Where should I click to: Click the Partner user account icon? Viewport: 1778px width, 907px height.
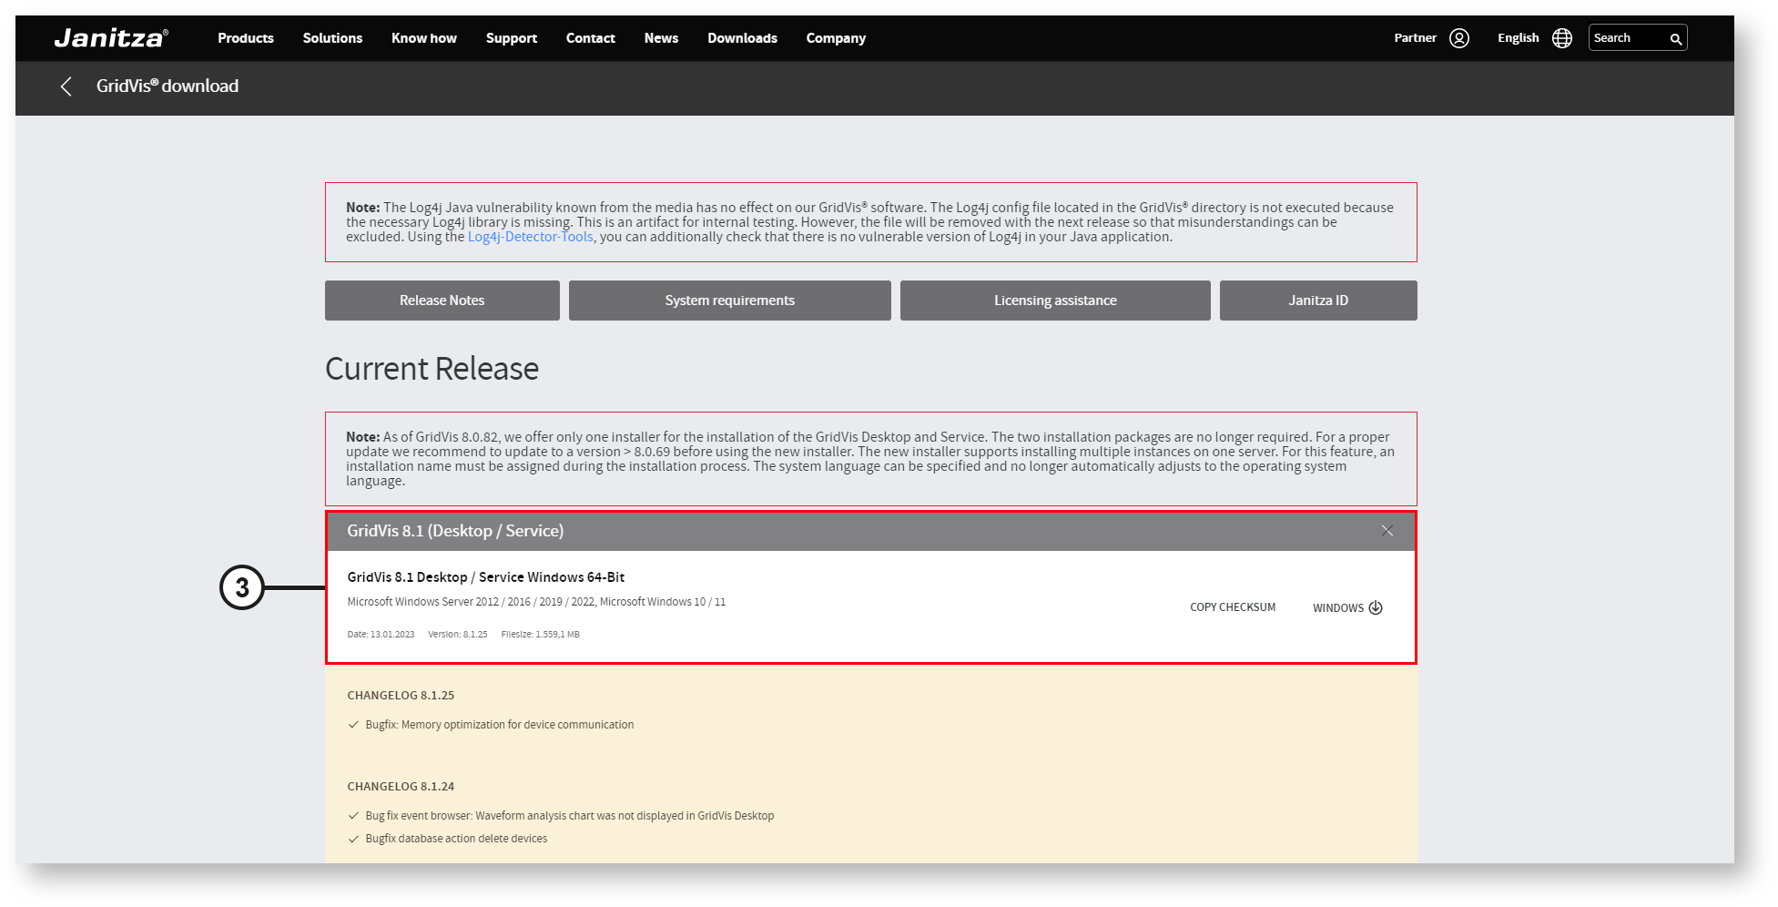(1458, 38)
